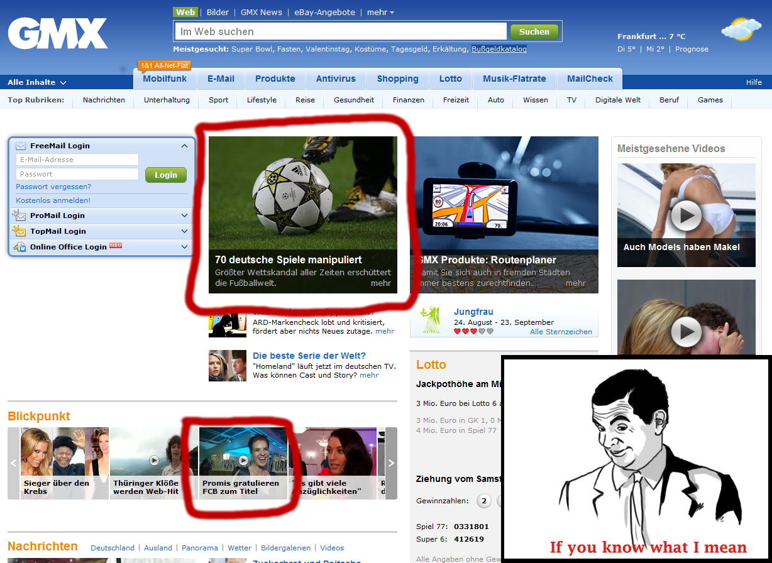Viewport: 772px width, 563px height.
Task: Click the TopMail Login envelope icon
Action: pyautogui.click(x=19, y=231)
